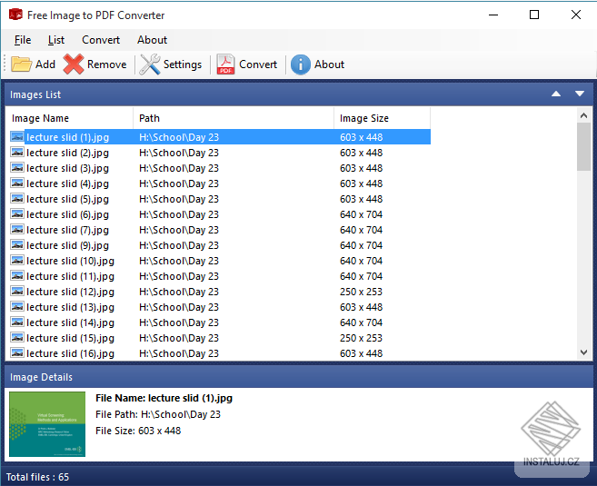Click image icon of lecture slid (2).jpg

pos(17,153)
